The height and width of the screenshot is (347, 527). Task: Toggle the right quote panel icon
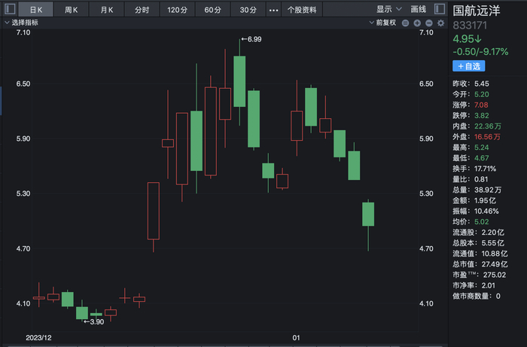[x=438, y=10]
